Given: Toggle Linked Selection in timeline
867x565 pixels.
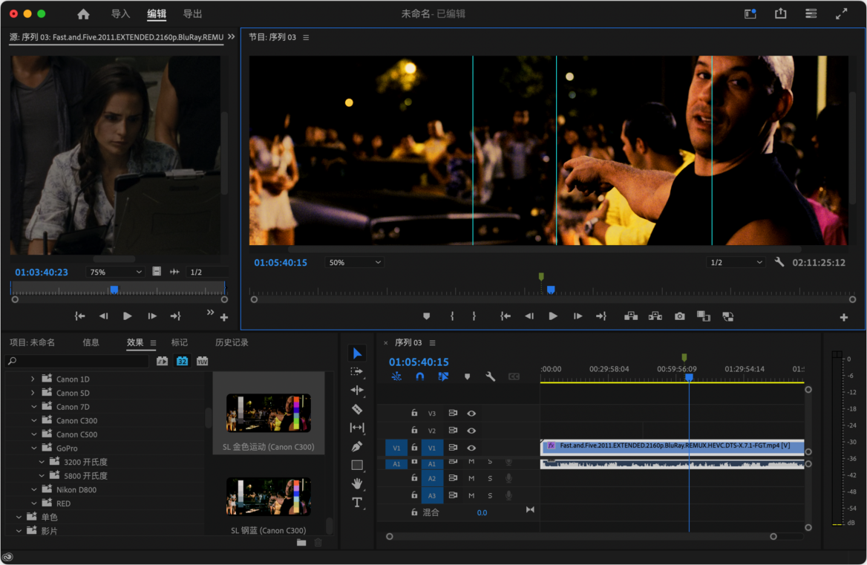Looking at the screenshot, I should 443,376.
